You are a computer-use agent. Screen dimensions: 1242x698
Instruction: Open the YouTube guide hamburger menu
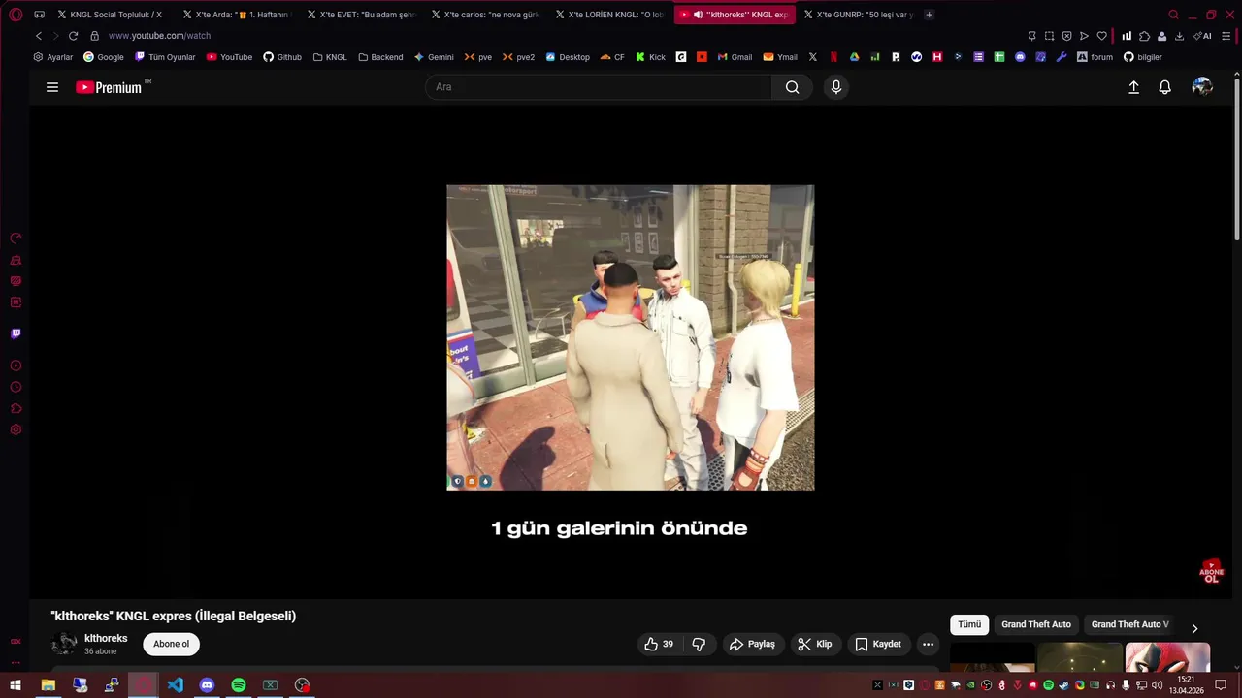coord(52,87)
